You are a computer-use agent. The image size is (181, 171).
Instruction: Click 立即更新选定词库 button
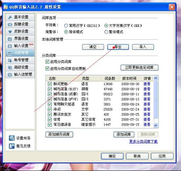[x=139, y=68]
